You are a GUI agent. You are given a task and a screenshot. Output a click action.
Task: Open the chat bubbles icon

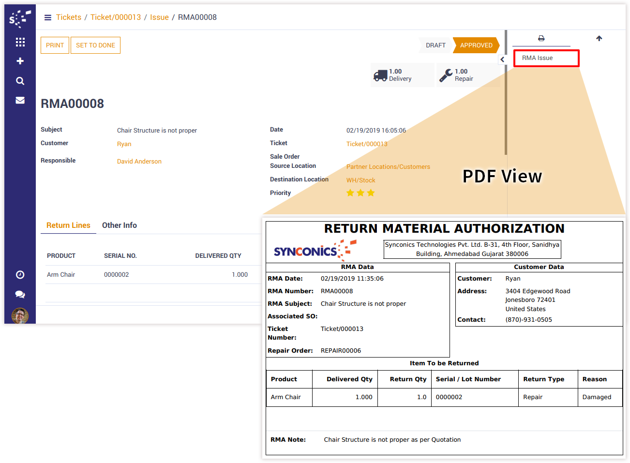pos(20,294)
